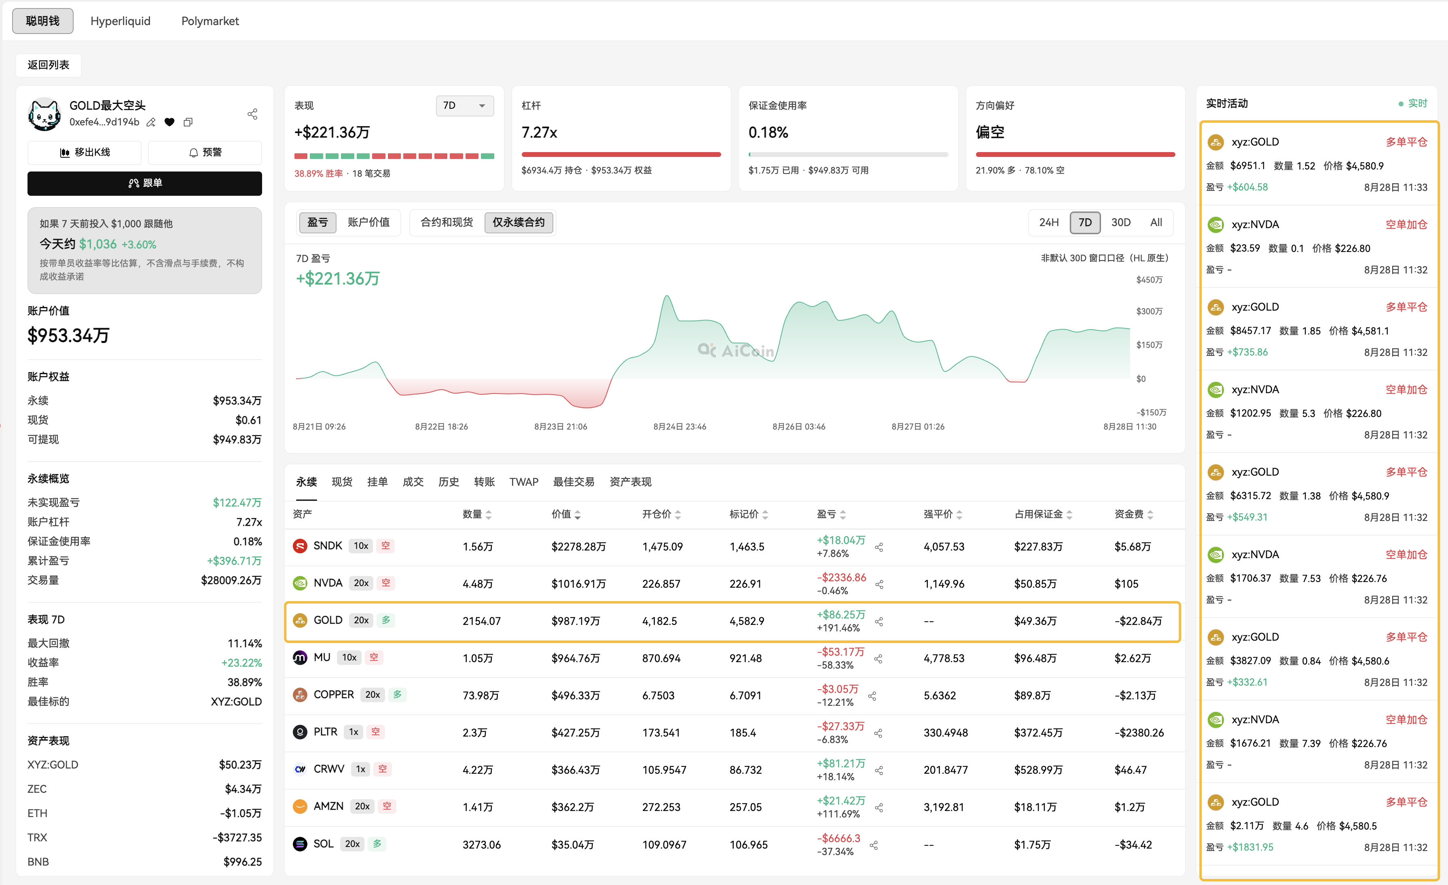This screenshot has width=1448, height=885.
Task: Select the 仅永续合约 chart scope
Action: point(518,223)
